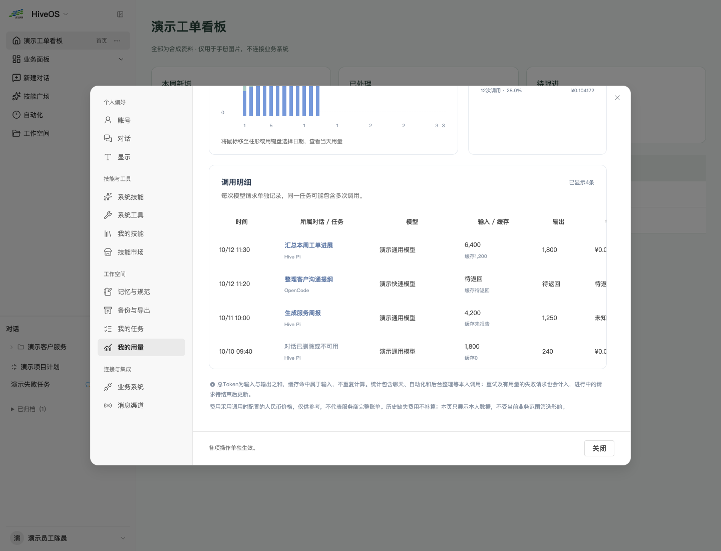Click the 关闭 button
The width and height of the screenshot is (721, 551).
599,448
